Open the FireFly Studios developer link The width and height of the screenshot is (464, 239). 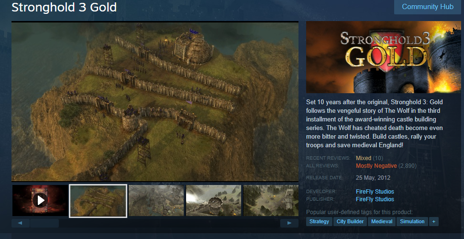point(375,192)
